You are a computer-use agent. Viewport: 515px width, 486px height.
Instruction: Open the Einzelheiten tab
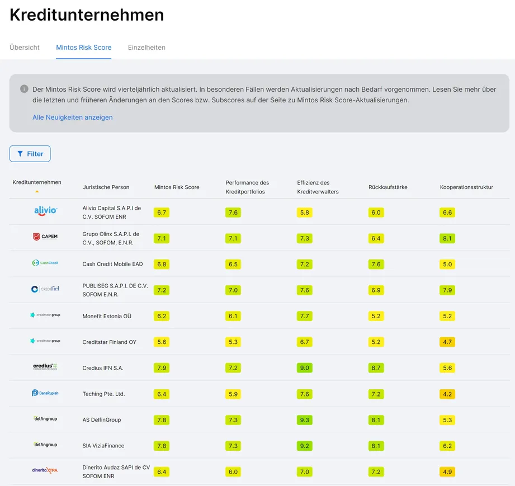(147, 48)
